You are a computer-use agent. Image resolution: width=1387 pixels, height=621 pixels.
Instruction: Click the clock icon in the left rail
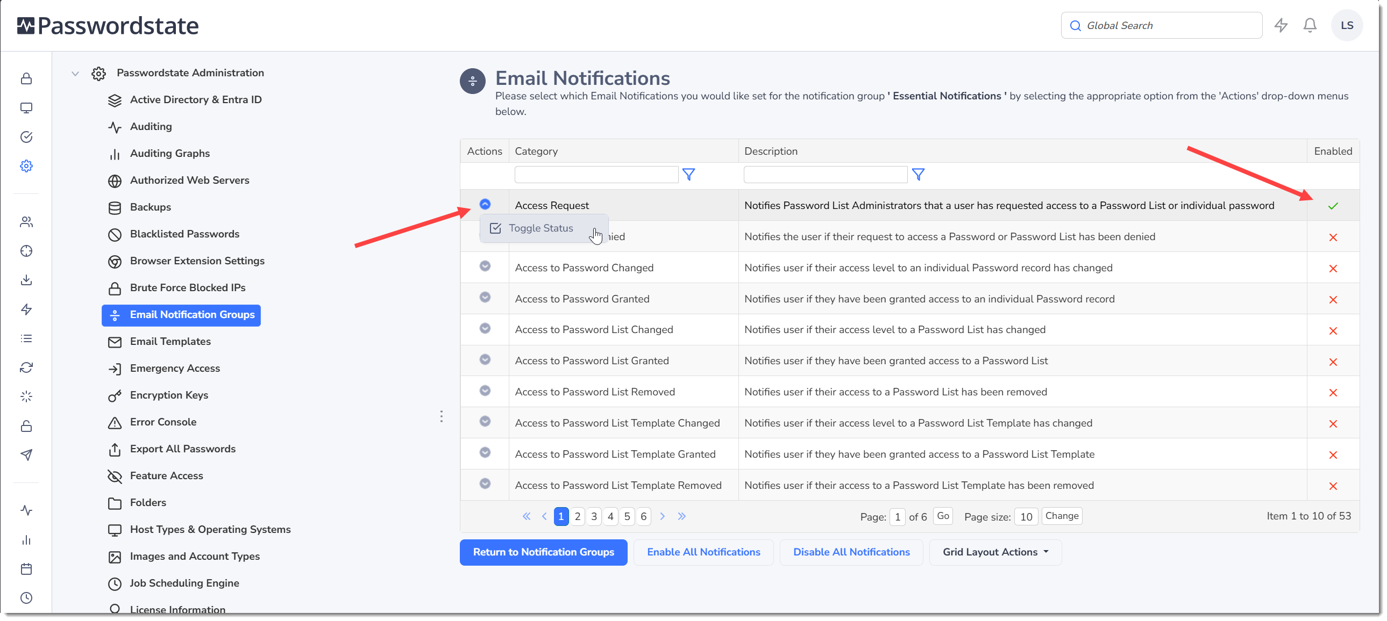pyautogui.click(x=26, y=598)
